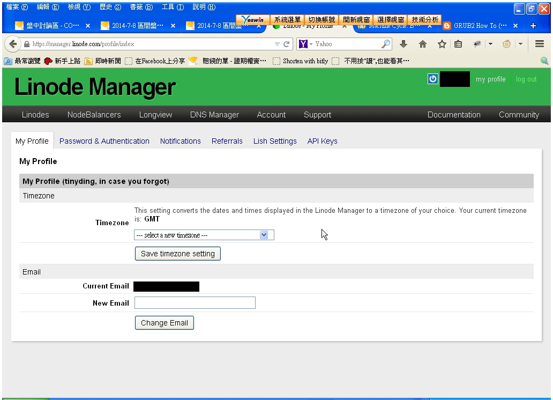Show bookmarks list icon
Image resolution: width=553 pixels, height=400 pixels.
pyautogui.click(x=458, y=44)
